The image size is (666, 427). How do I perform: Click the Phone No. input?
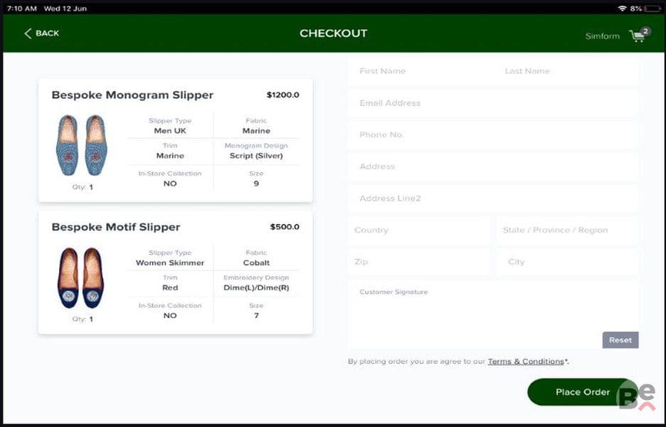tap(493, 135)
